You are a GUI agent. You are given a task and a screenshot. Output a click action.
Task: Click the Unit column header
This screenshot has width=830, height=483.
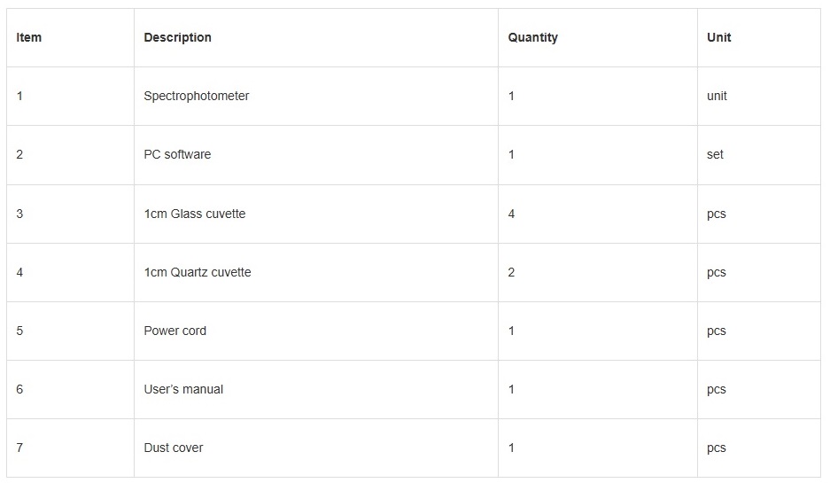(x=718, y=37)
